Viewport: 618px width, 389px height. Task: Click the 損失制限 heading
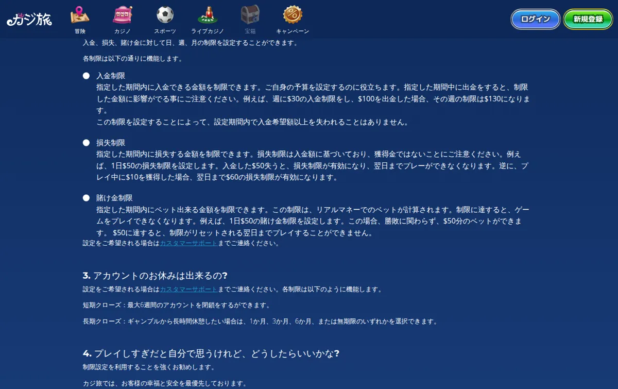click(x=111, y=143)
